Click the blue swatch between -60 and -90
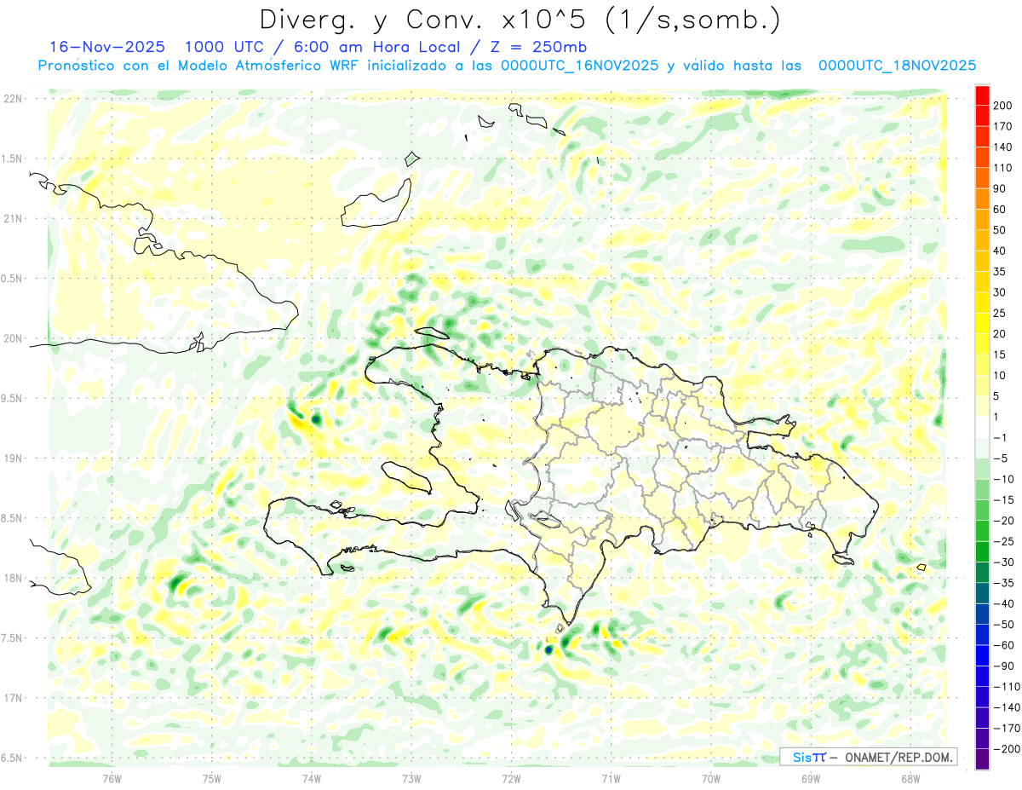The image size is (1022, 790). [982, 655]
